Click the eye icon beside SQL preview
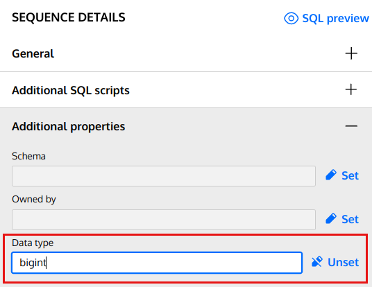This screenshot has width=372, height=287. click(291, 18)
